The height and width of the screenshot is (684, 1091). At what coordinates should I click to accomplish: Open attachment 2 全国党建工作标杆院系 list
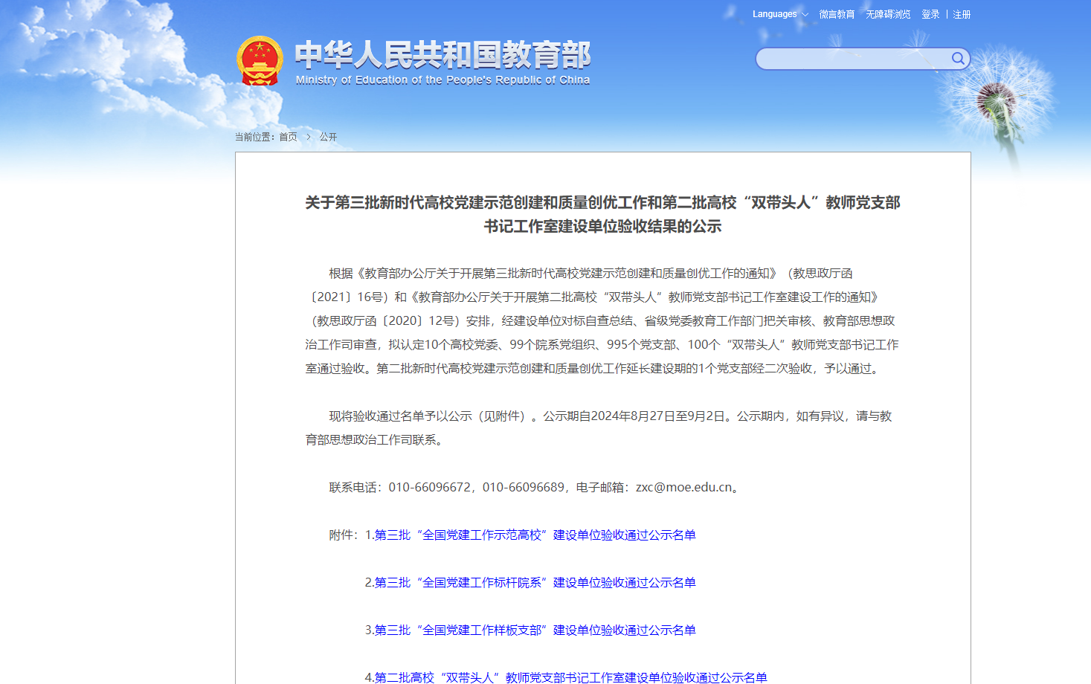(535, 582)
